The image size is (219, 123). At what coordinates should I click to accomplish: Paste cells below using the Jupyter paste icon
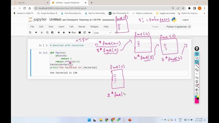[x=52, y=32]
